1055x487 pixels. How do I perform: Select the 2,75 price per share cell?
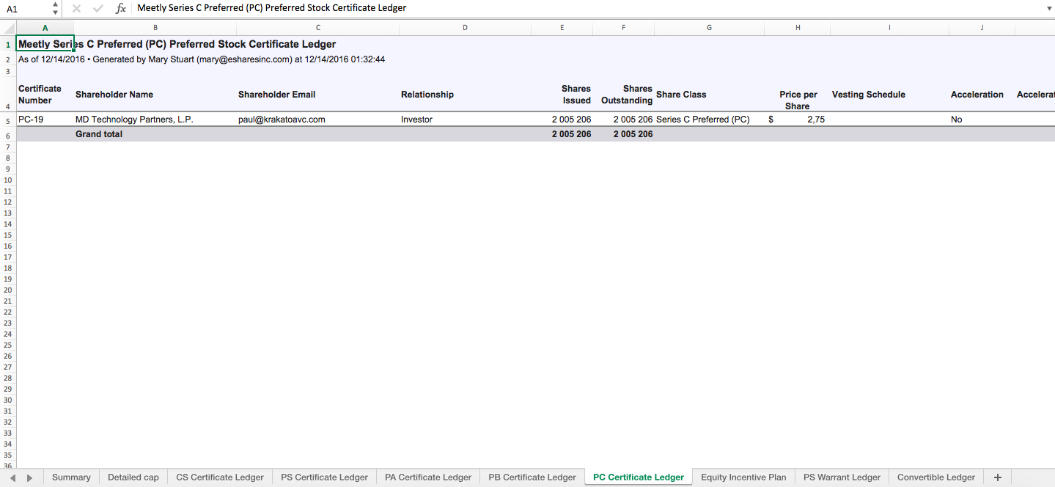point(798,120)
